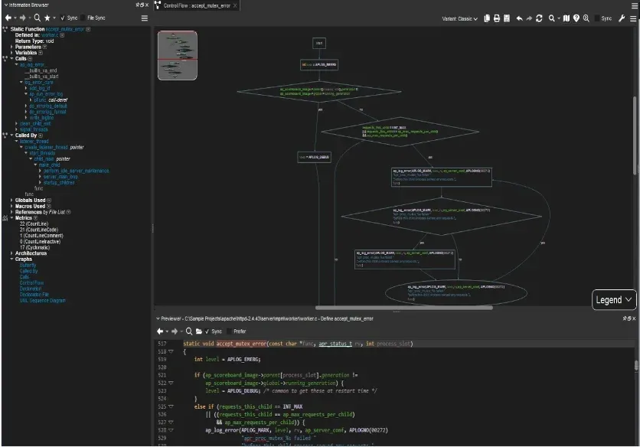Collapse the Metrics section
This screenshot has width=640, height=447.
(11, 218)
